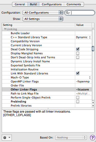Viewport: 96px width, 142px height.
Task: Toggle the Prebinding checkbox
Action: click(x=78, y=102)
